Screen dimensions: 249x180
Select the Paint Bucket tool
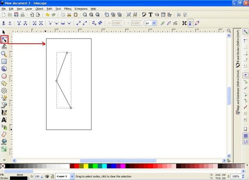pos(4,141)
